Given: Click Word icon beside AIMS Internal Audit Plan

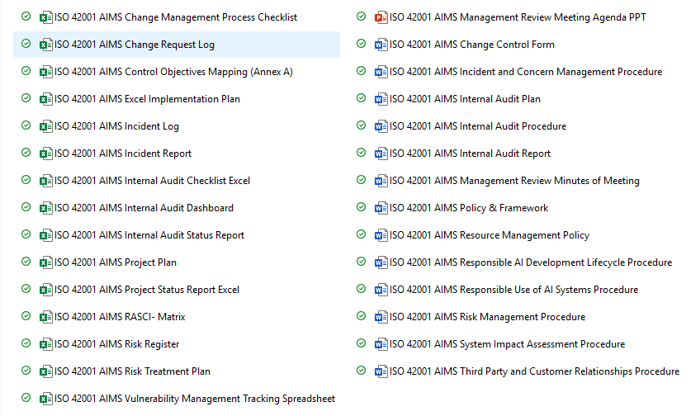Looking at the screenshot, I should click(x=381, y=99).
